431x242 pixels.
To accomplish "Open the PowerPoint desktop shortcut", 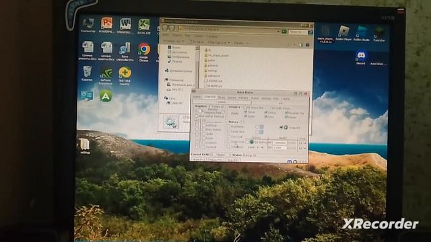I will click(x=106, y=25).
